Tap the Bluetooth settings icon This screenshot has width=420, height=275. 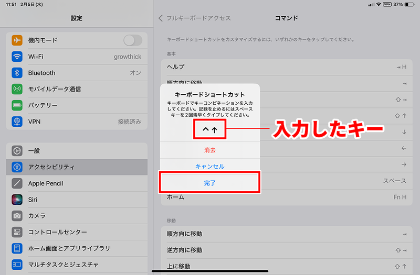pyautogui.click(x=17, y=73)
